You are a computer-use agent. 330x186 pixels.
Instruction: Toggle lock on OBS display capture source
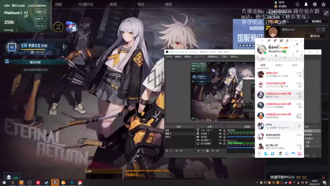click(224, 143)
